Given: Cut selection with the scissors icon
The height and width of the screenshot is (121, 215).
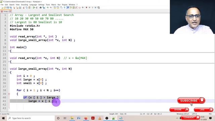Looking at the screenshot, I should click(x=24, y=7).
